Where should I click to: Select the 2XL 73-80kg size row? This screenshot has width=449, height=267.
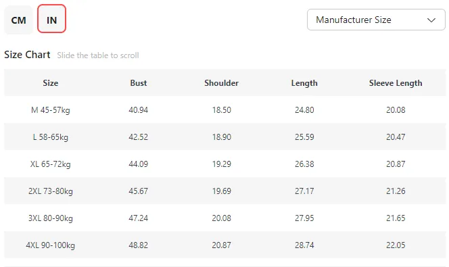[224, 191]
